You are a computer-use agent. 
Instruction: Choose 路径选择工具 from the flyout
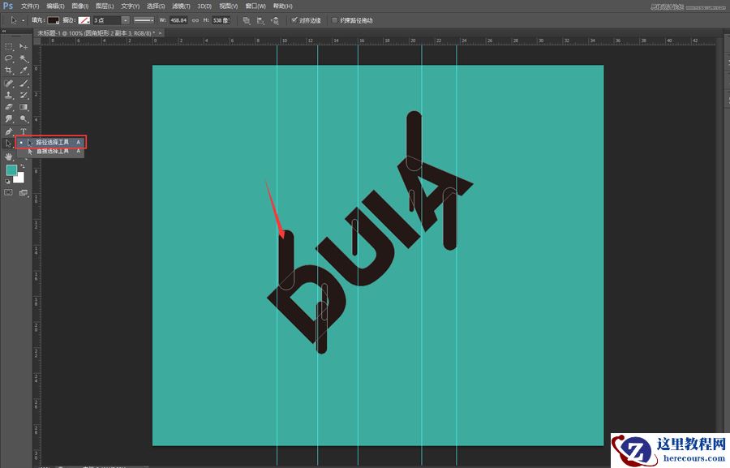[x=52, y=142]
